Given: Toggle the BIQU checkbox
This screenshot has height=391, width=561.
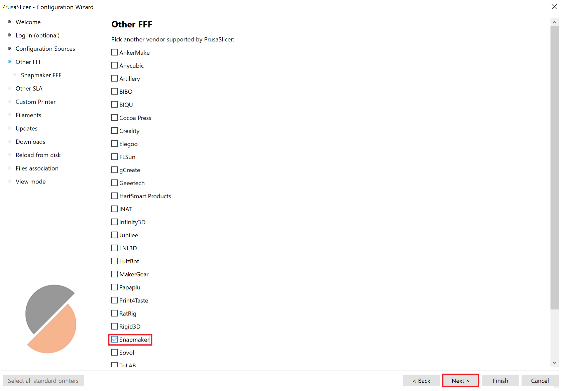Looking at the screenshot, I should 115,105.
